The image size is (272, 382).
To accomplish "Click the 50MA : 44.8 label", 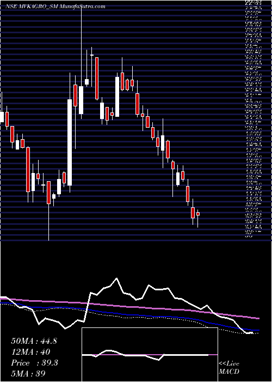I will (34, 341).
